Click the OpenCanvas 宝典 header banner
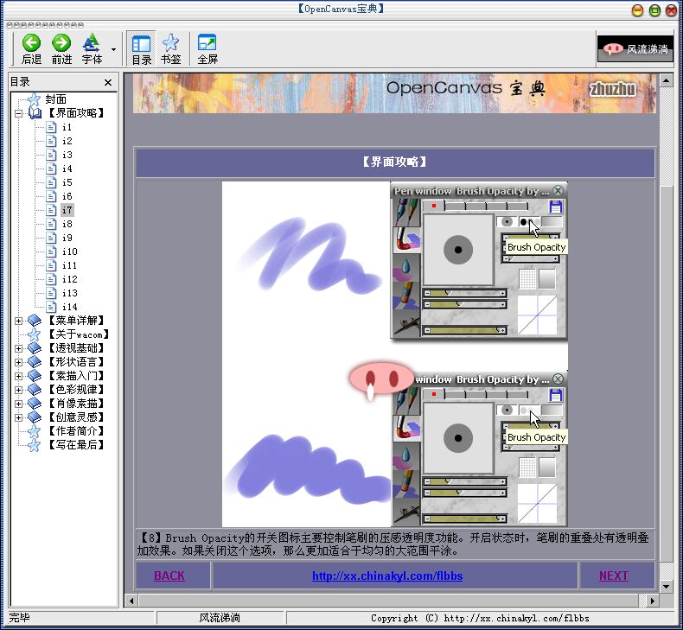 394,93
